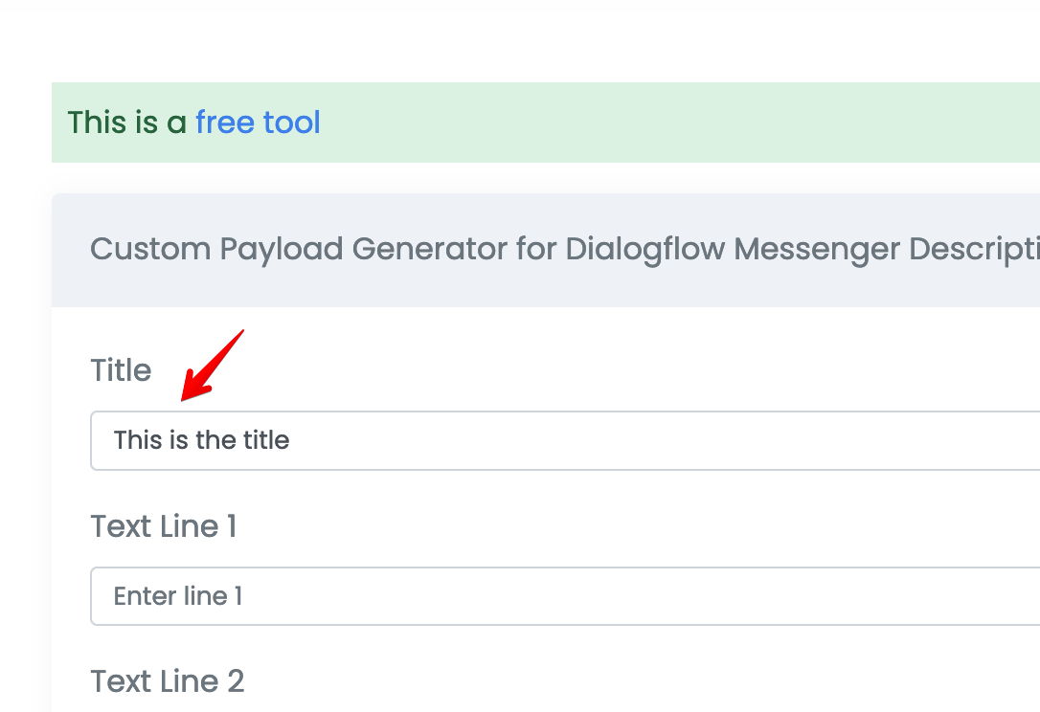The image size is (1040, 712).
Task: Click the word "title" inside the Title field
Action: 266,440
